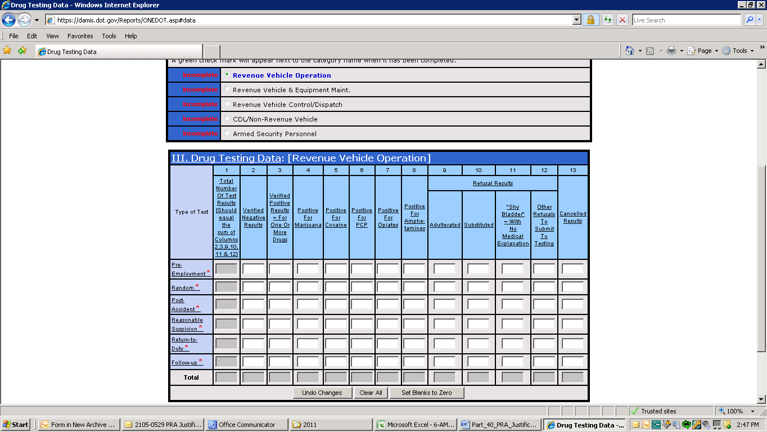767x432 pixels.
Task: Open the File menu
Action: coord(13,36)
